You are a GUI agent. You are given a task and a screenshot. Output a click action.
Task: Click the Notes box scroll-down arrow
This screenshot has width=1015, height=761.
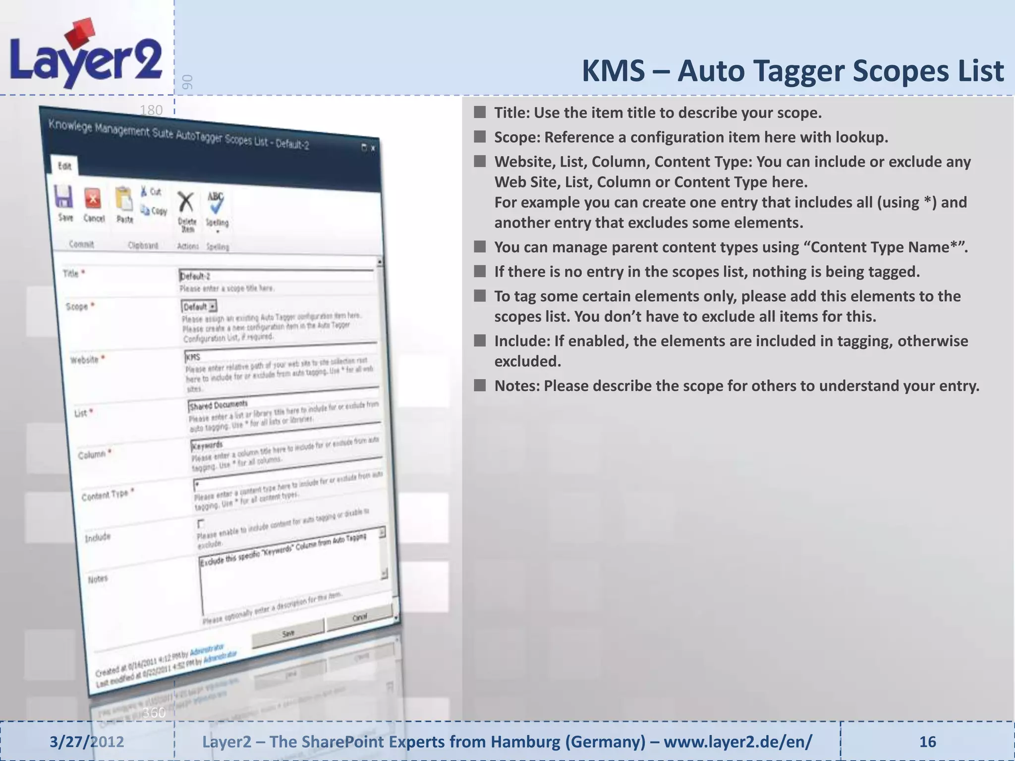click(x=384, y=574)
